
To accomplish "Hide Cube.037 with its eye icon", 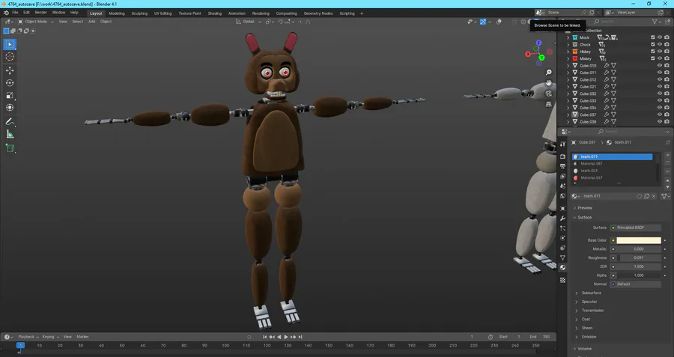I will point(660,115).
